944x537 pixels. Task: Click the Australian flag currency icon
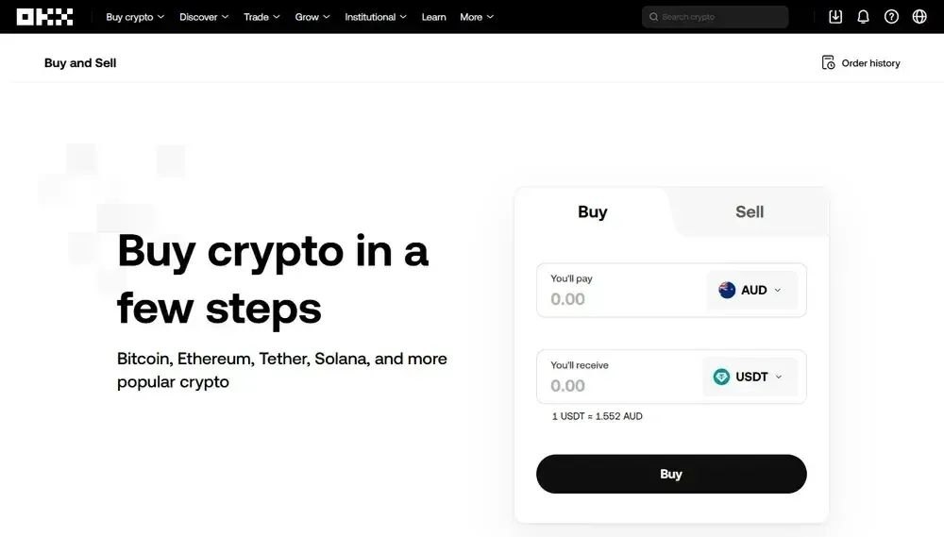[727, 291]
